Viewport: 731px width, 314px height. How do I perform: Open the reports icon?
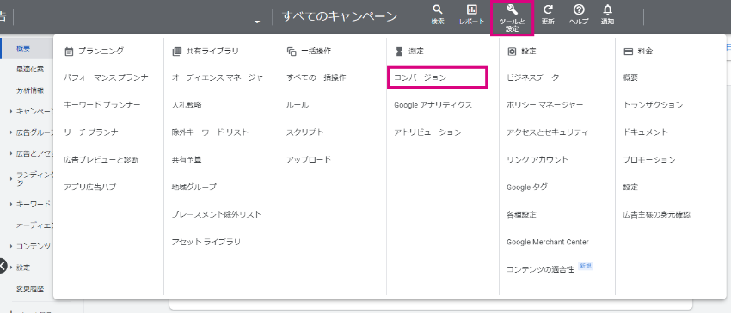pyautogui.click(x=472, y=10)
